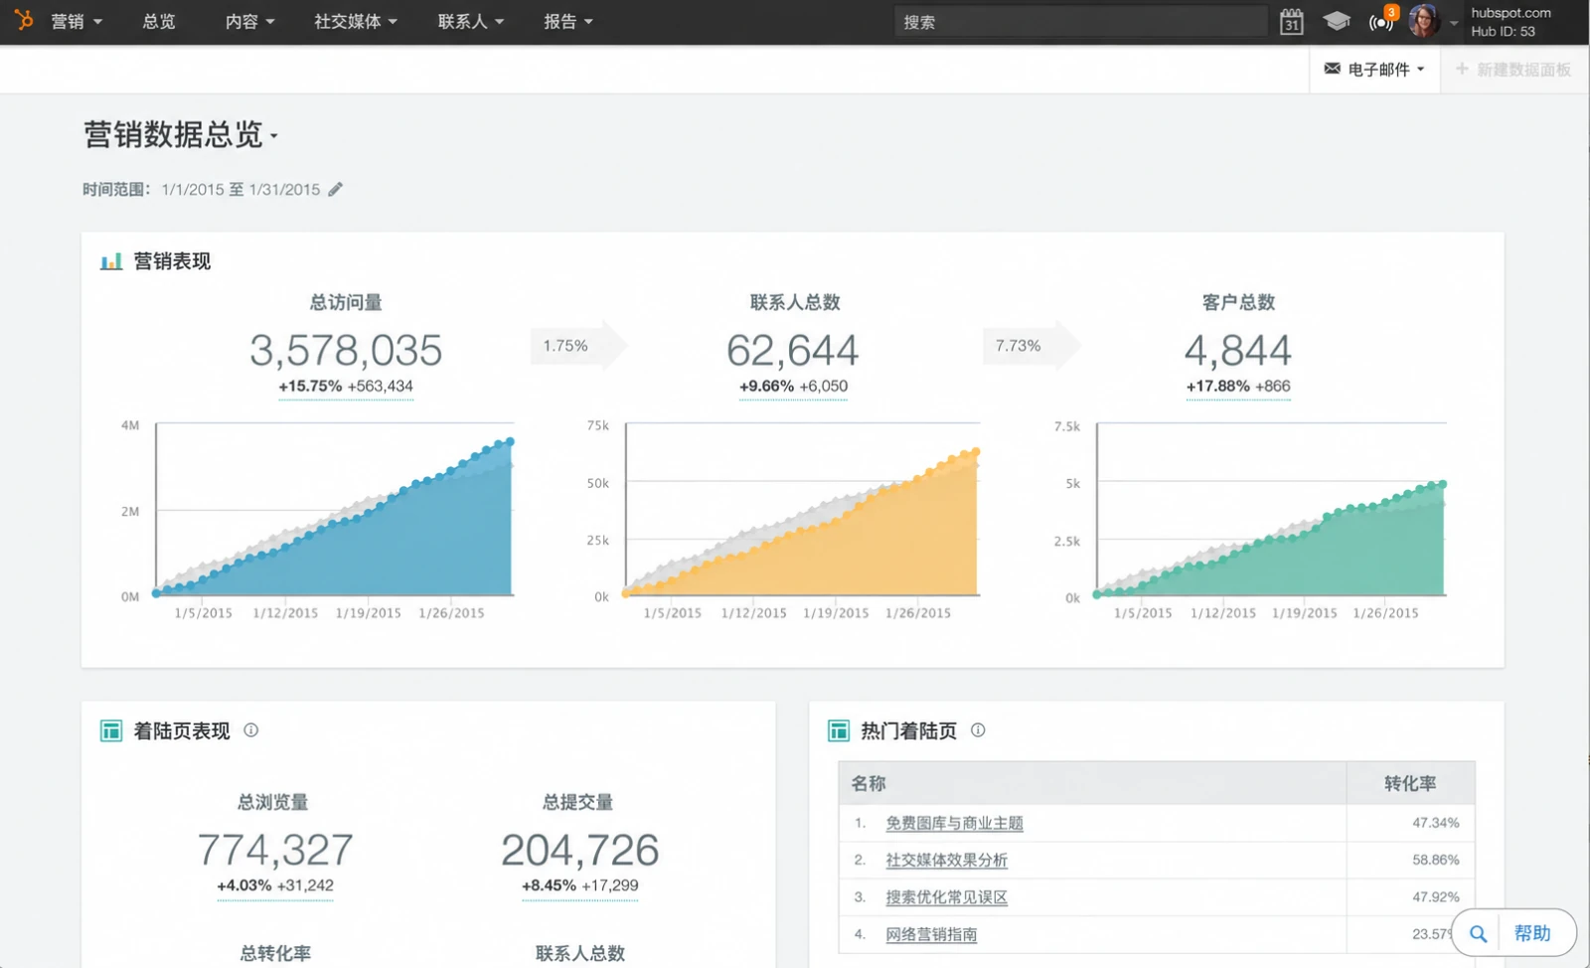1590x968 pixels.
Task: Click the 4,844 customers number
Action: pyautogui.click(x=1238, y=351)
